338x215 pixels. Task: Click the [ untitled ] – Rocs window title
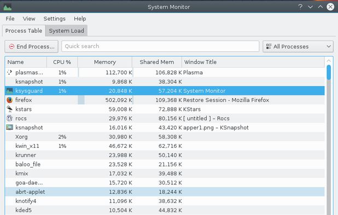[206, 118]
